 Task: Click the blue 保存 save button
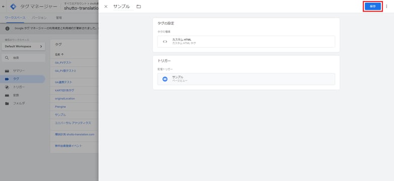click(x=373, y=7)
